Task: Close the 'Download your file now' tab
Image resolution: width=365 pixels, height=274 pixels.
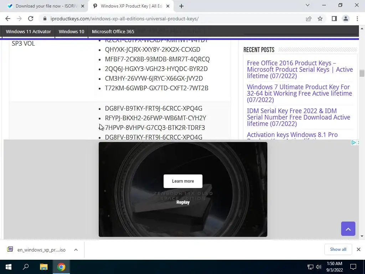Action: click(x=83, y=6)
